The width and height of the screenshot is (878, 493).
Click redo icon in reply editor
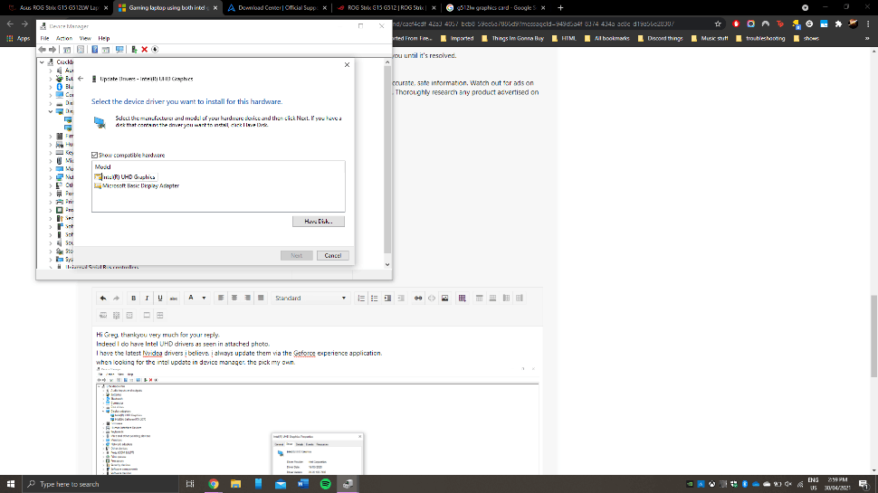point(116,299)
